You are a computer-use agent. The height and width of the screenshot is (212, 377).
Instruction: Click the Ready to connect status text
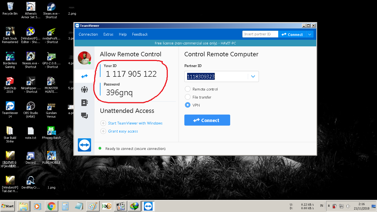coord(136,149)
